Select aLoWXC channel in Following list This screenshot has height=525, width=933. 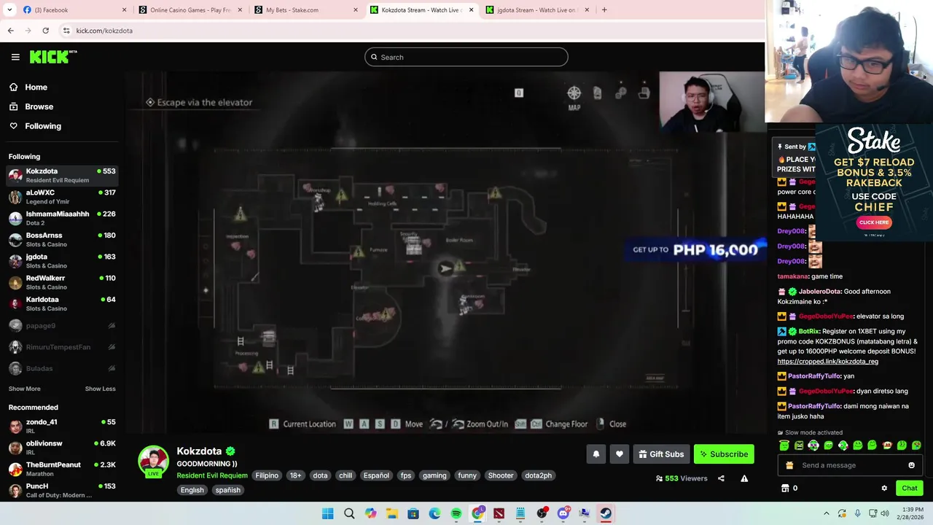coord(62,197)
